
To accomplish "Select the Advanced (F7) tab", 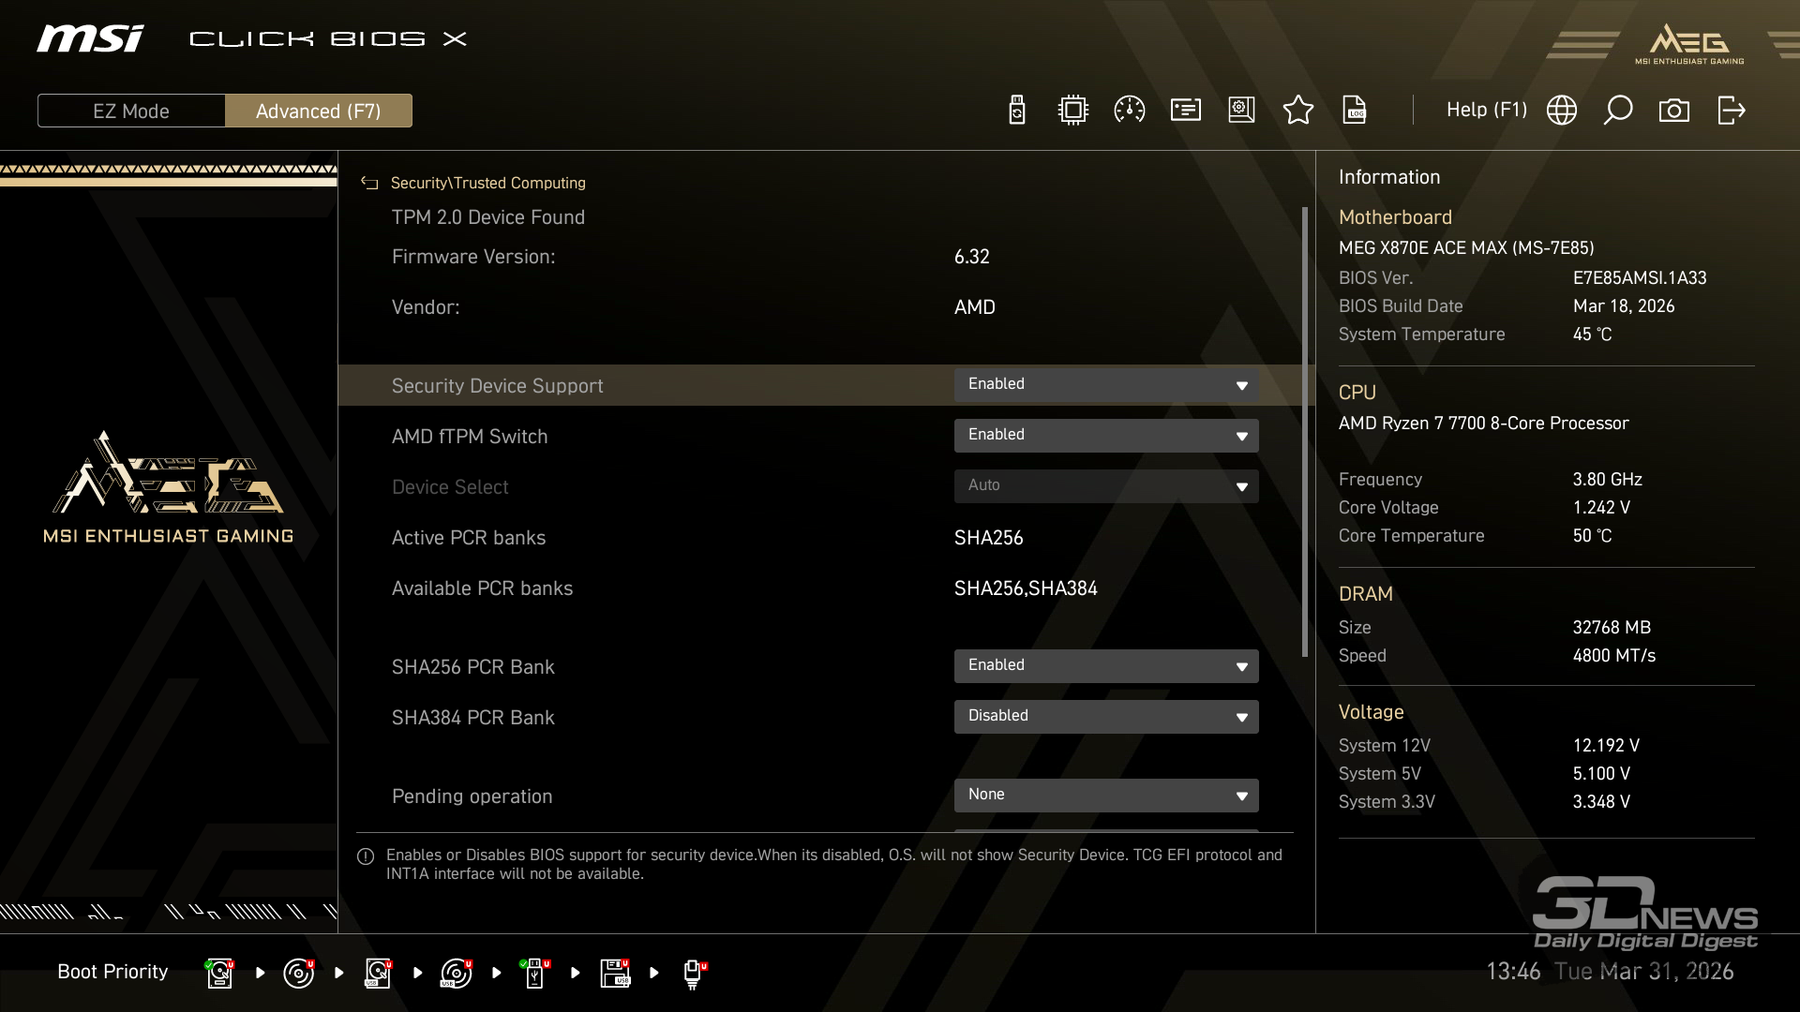I will click(318, 111).
